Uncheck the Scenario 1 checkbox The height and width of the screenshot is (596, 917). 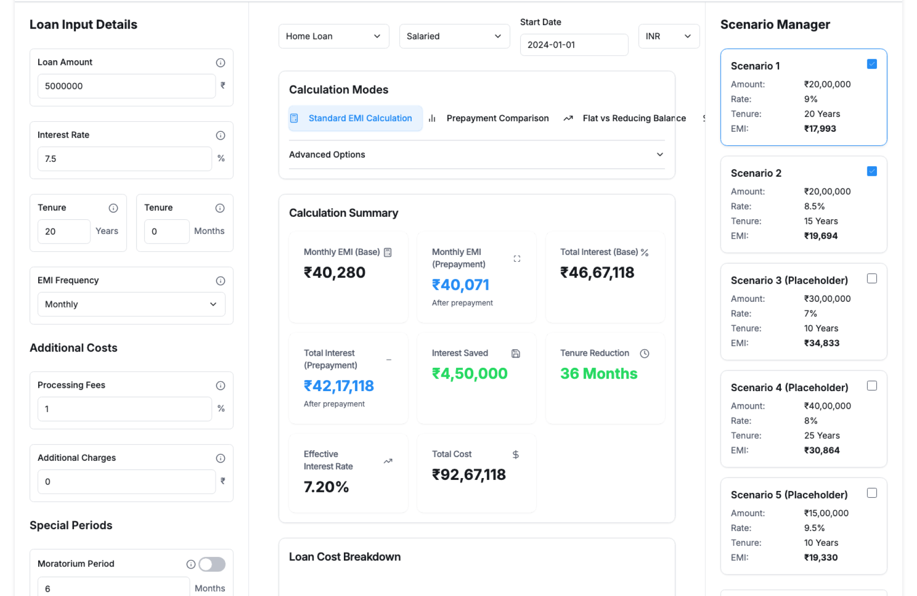[x=872, y=64]
